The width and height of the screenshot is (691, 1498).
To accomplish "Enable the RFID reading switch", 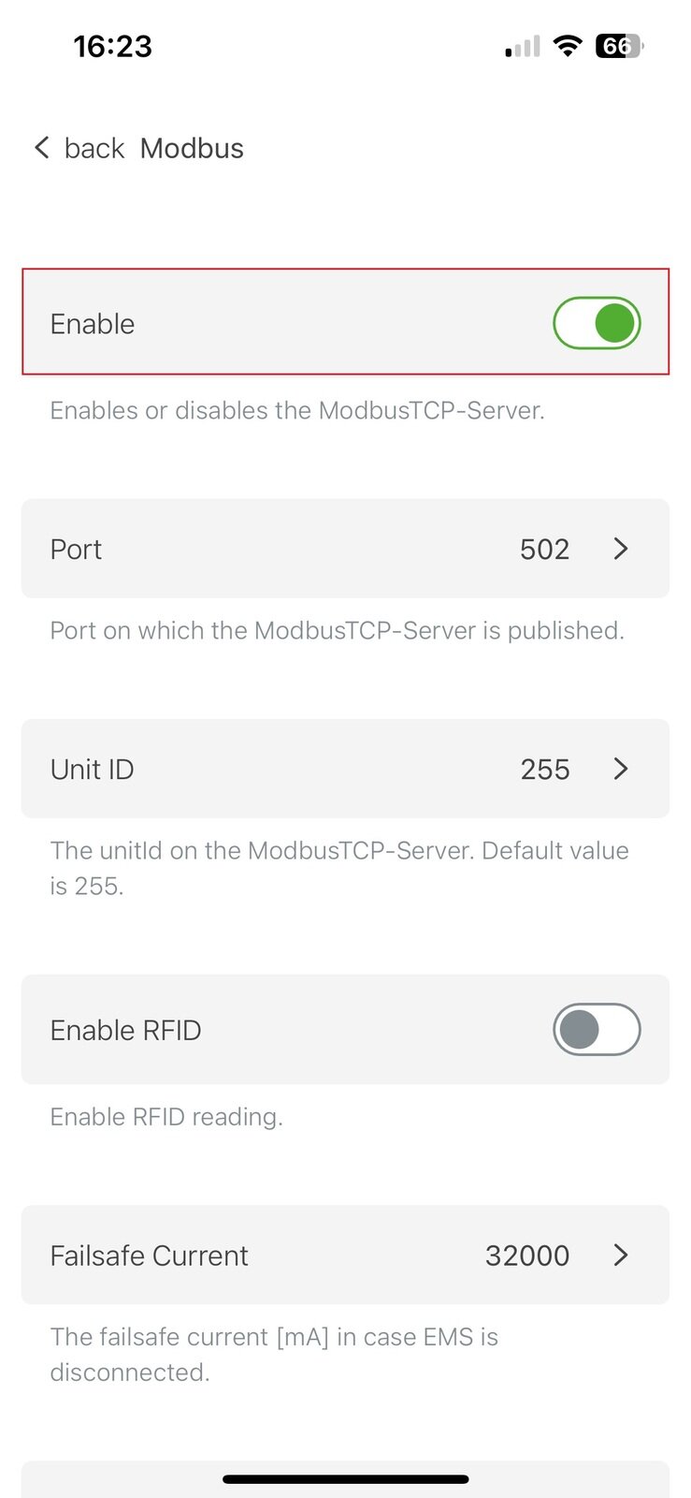I will coord(597,1029).
